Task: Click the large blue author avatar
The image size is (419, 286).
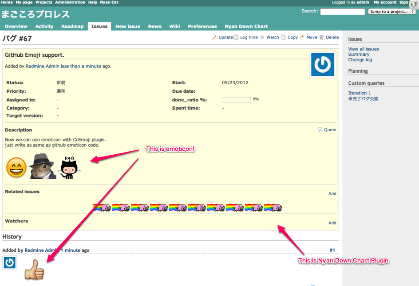Action: [322, 64]
